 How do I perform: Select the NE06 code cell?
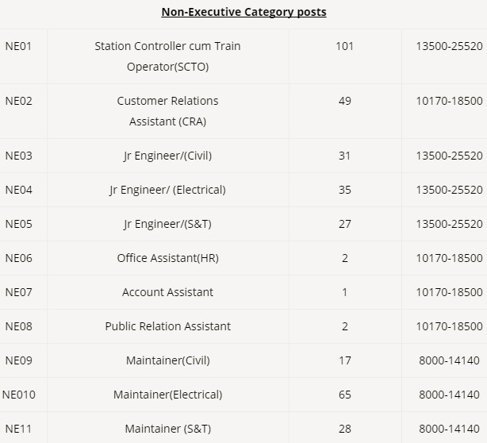[18, 258]
